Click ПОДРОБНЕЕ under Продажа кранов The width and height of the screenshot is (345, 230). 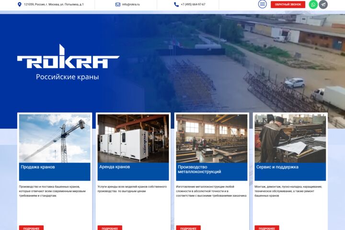(x=31, y=228)
